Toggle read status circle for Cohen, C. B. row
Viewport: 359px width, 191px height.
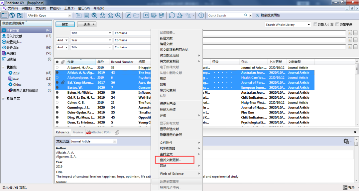57,103
